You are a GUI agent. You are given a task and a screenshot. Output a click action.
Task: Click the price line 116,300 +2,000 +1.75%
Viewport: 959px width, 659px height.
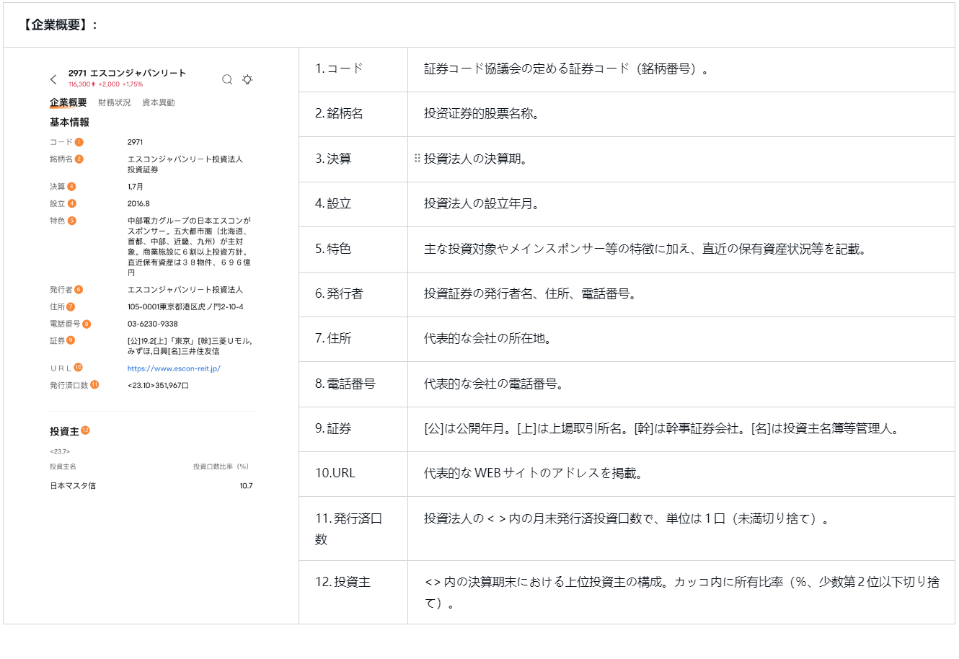[105, 84]
